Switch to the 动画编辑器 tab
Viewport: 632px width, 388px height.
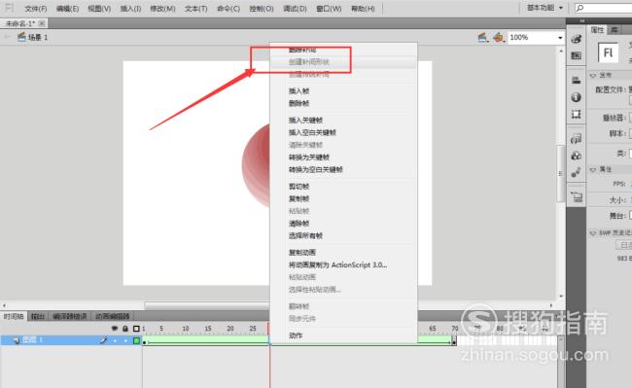pyautogui.click(x=113, y=316)
